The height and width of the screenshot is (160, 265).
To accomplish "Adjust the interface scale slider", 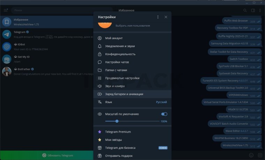I will (117, 121).
